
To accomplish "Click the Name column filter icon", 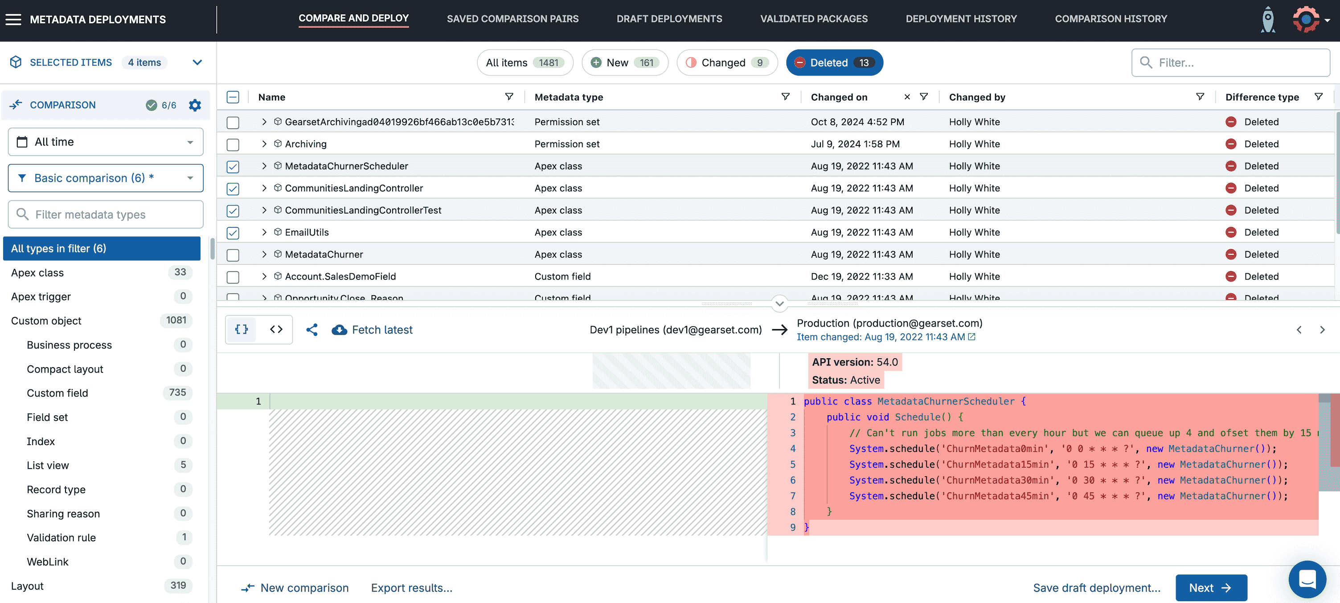I will coord(509,97).
